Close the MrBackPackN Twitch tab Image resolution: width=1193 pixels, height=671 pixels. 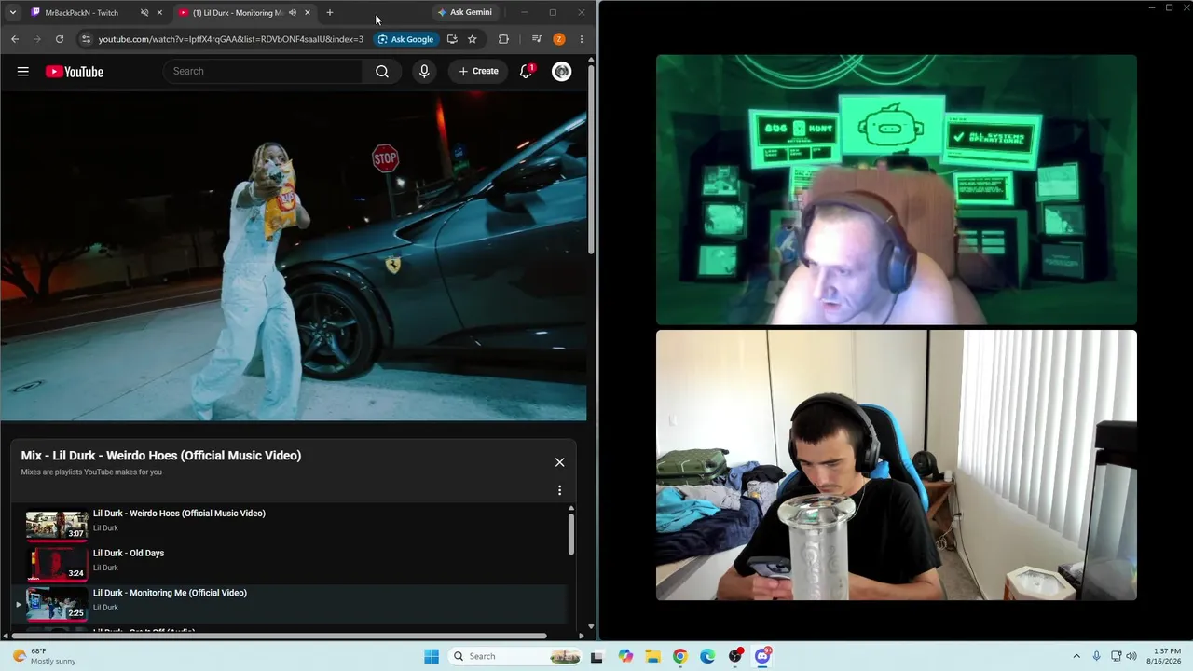(x=159, y=13)
